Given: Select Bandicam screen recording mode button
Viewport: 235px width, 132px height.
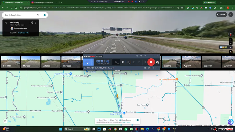Looking at the screenshot, I should coord(87,62).
